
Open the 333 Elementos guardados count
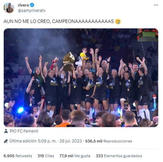point(119,156)
